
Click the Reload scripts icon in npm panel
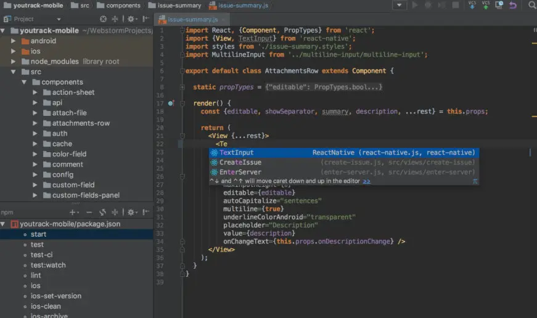pyautogui.click(x=102, y=213)
